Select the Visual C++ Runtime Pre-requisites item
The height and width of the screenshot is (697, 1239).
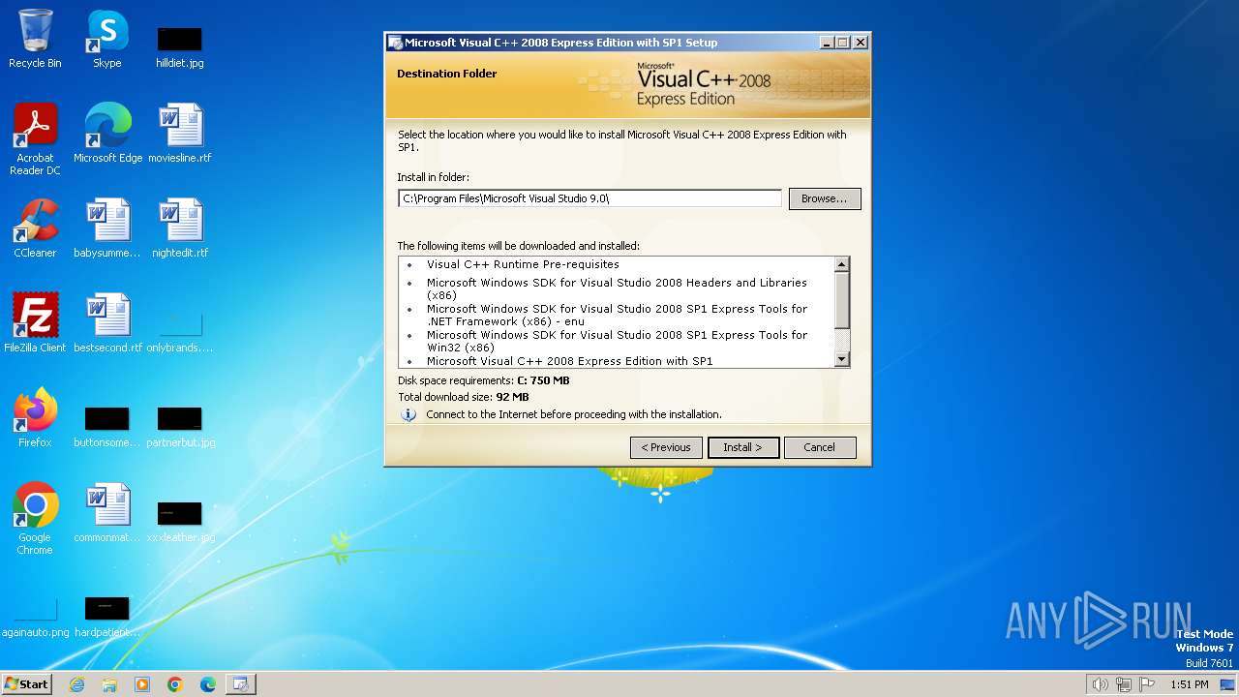(x=523, y=264)
